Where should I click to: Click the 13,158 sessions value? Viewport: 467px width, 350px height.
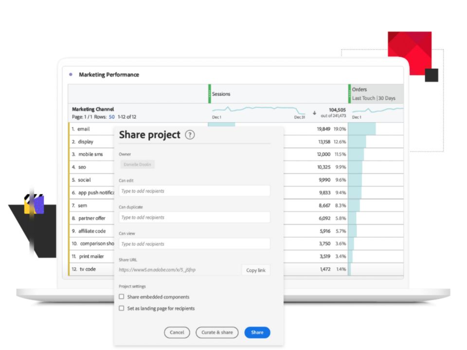(x=324, y=141)
